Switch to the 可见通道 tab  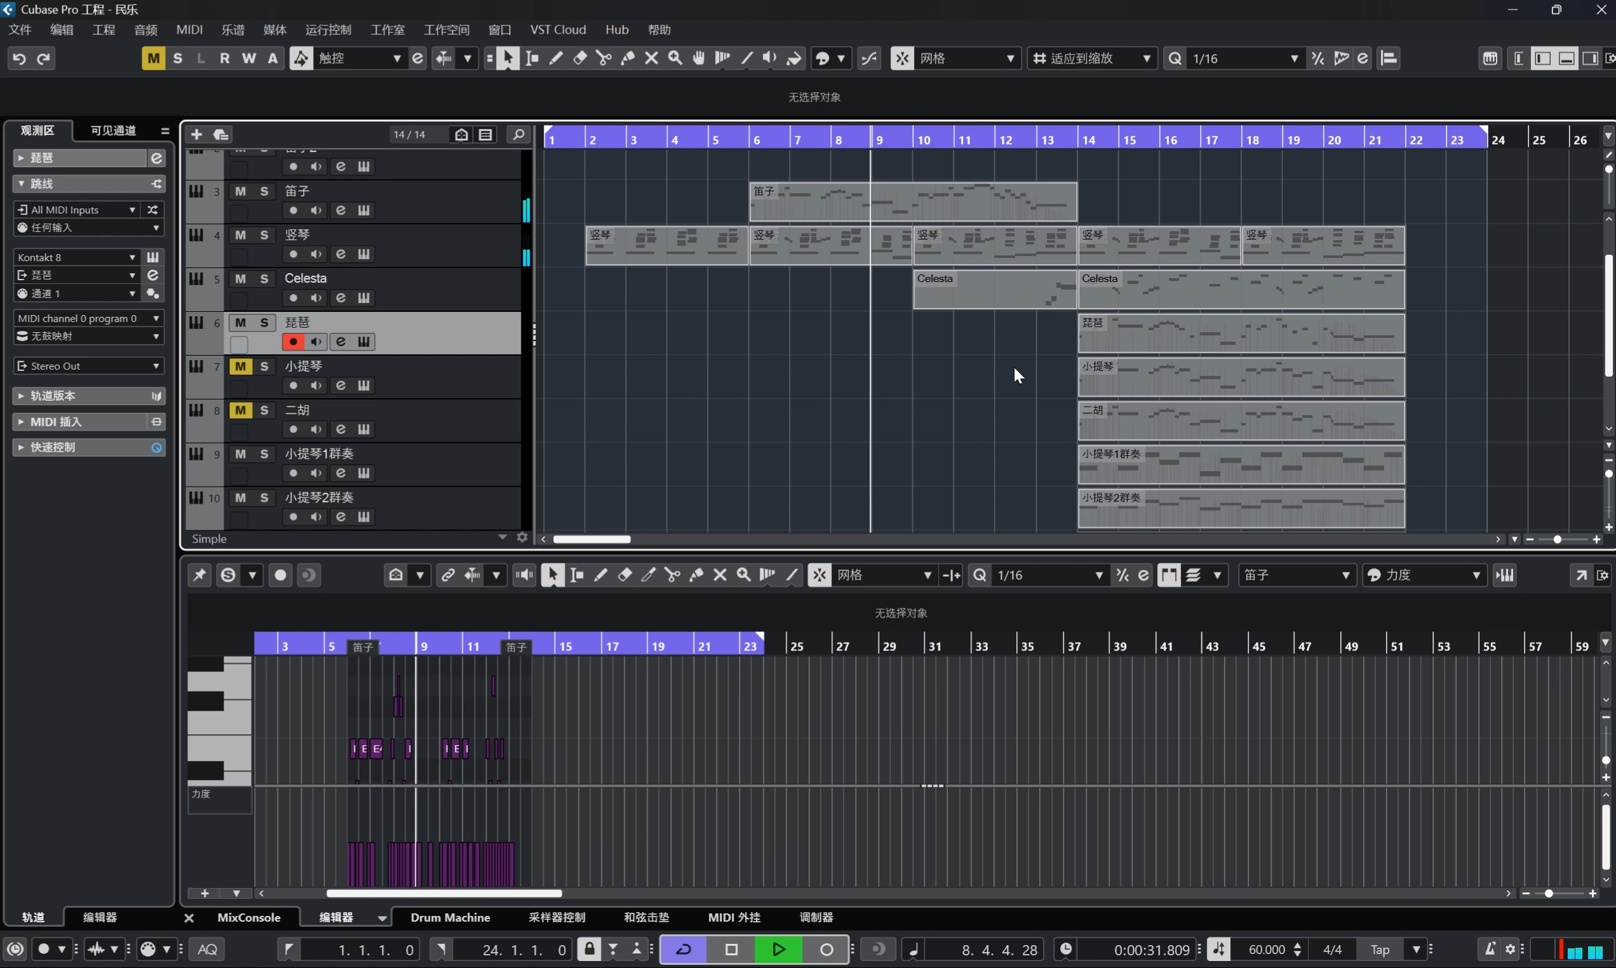[114, 130]
